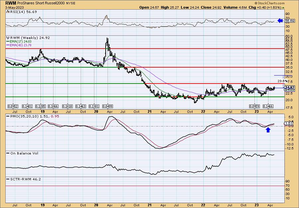Image resolution: width=299 pixels, height=208 pixels.
Task: Click the PMO(35,20,10) 1.51, 0.95 label
Action: coord(32,116)
